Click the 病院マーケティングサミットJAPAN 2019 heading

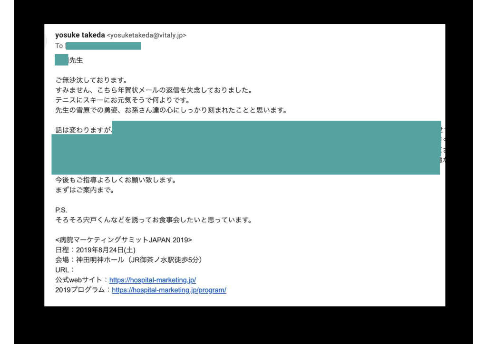click(124, 240)
